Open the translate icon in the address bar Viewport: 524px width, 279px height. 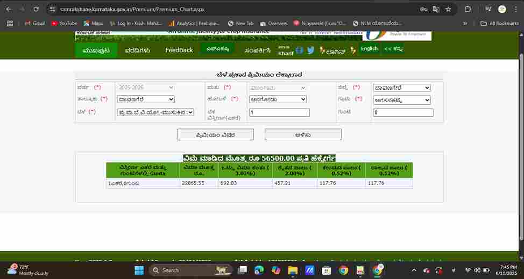click(x=436, y=9)
